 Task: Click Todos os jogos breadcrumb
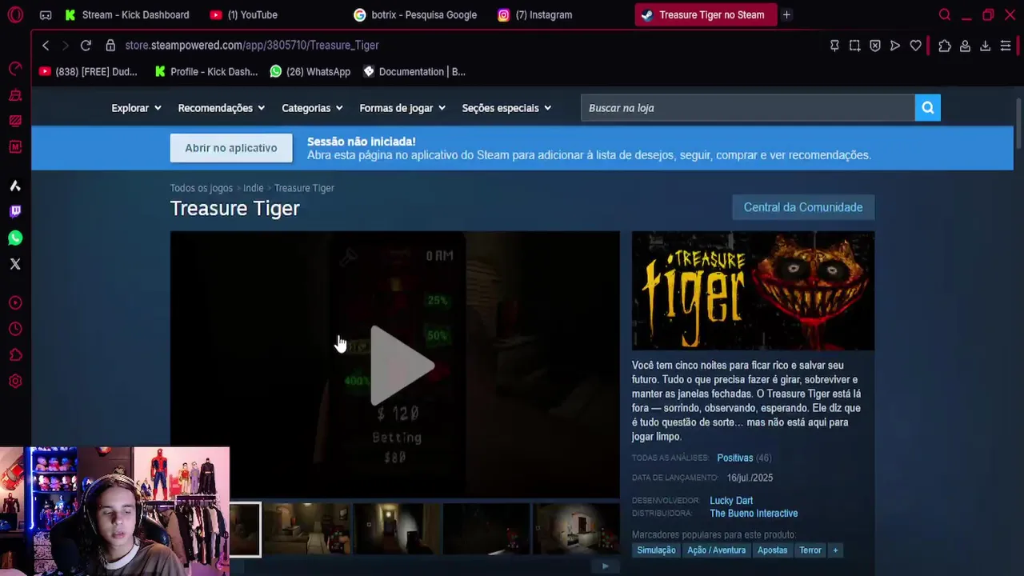coord(201,188)
